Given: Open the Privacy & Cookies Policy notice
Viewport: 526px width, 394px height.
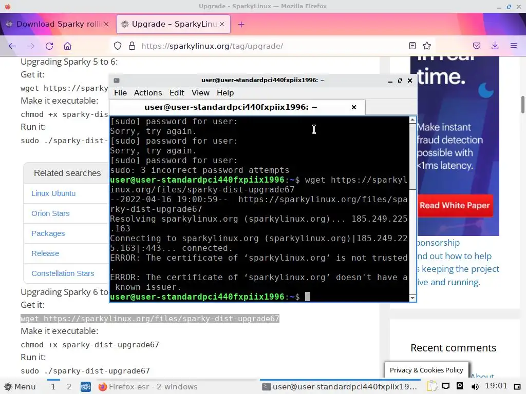Looking at the screenshot, I should coord(426,370).
